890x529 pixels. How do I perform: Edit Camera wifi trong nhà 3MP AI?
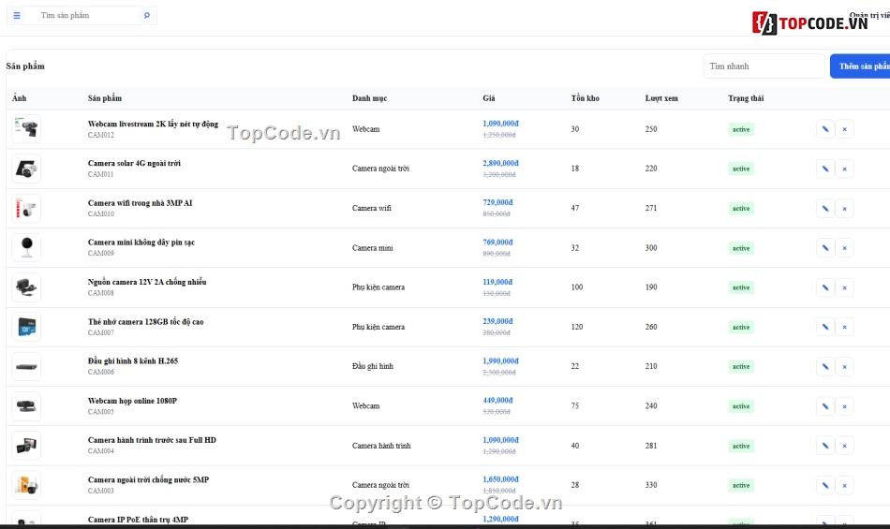825,209
